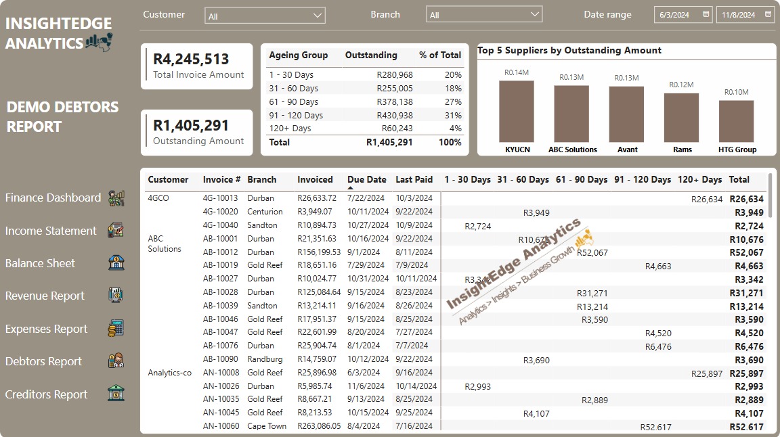Select the Balance Sheet bank icon
The height and width of the screenshot is (437, 780).
116,263
